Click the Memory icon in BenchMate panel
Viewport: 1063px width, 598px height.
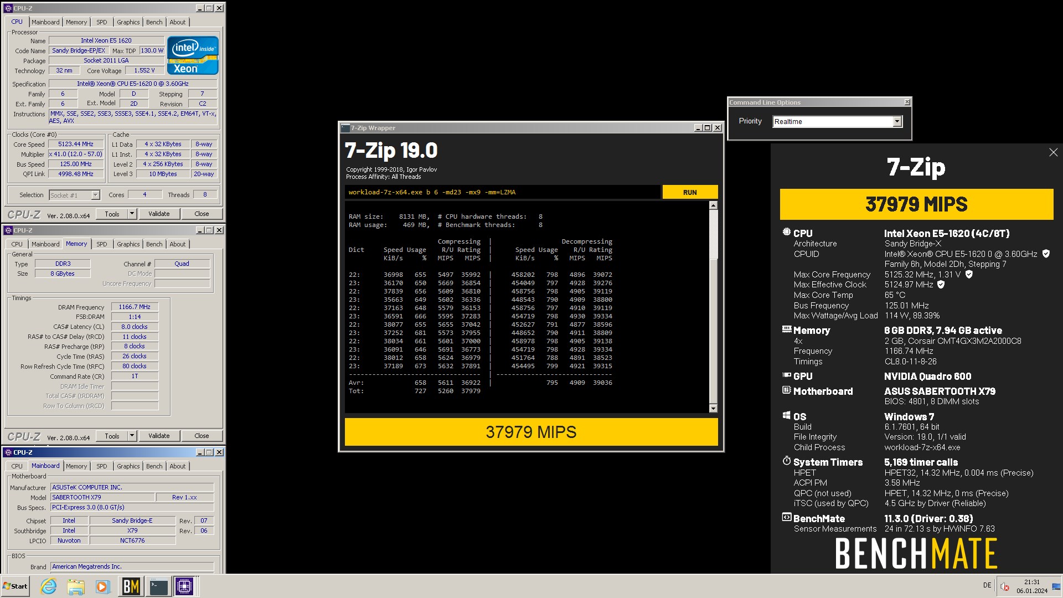pyautogui.click(x=786, y=329)
